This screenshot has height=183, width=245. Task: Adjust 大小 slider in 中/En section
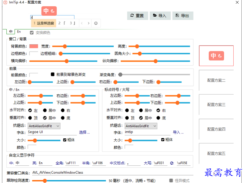44,140
